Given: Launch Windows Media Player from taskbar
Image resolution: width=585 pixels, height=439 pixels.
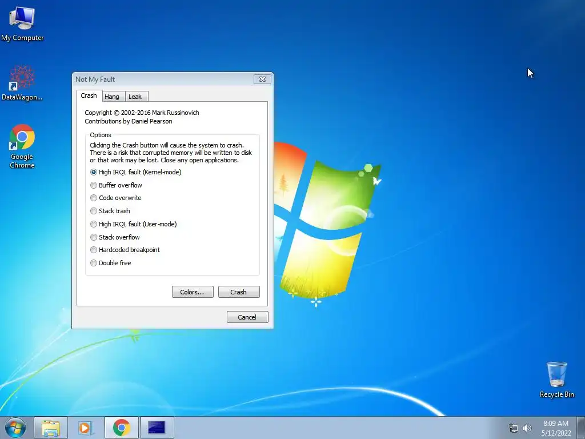Looking at the screenshot, I should (86, 428).
